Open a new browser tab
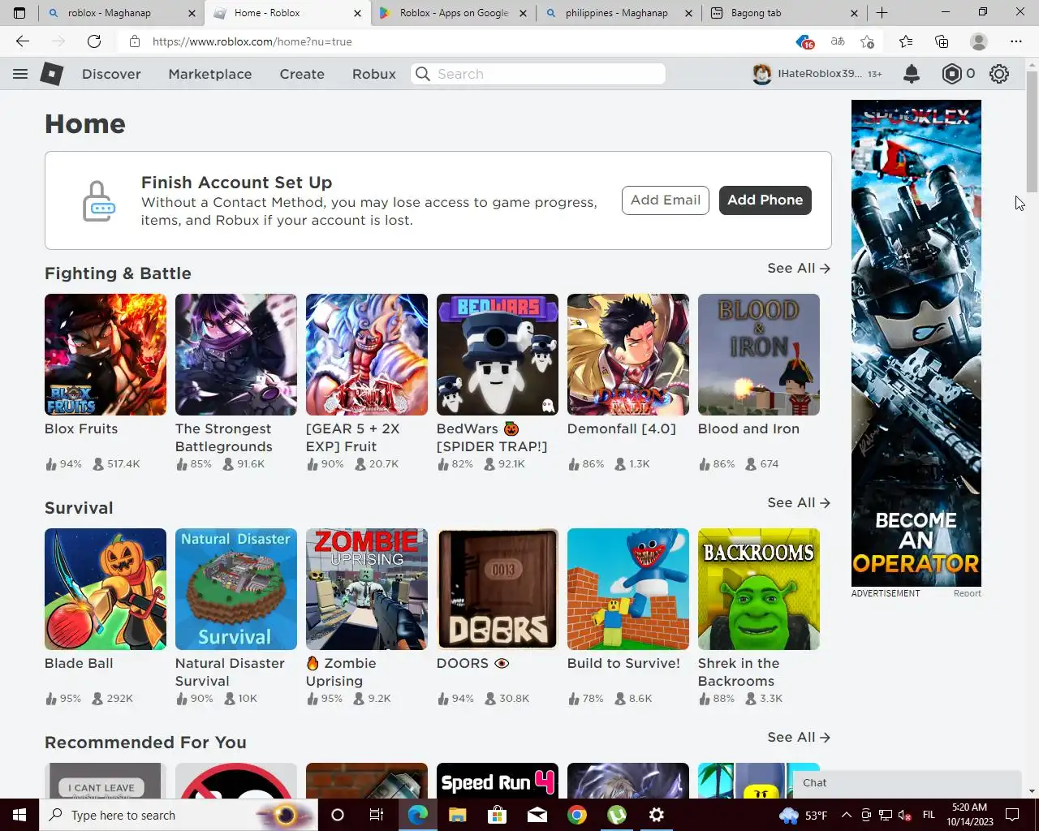Image resolution: width=1039 pixels, height=831 pixels. [882, 13]
